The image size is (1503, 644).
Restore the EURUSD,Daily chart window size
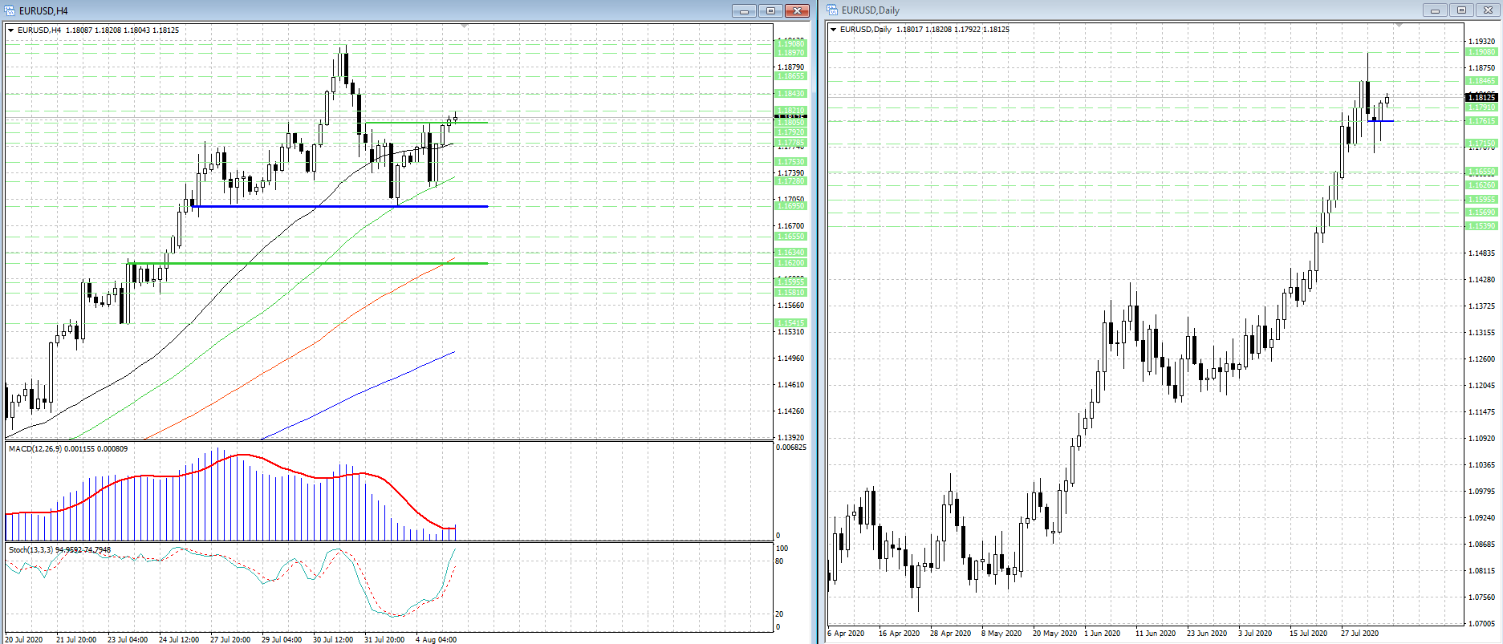(1461, 10)
